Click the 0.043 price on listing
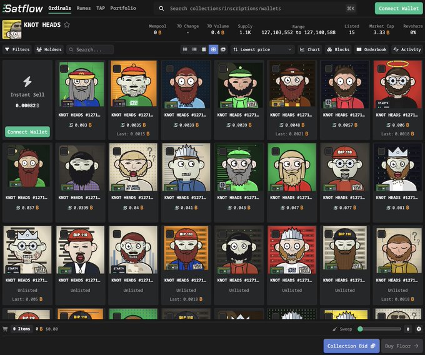This screenshot has height=355, width=425. pyautogui.click(x=239, y=208)
